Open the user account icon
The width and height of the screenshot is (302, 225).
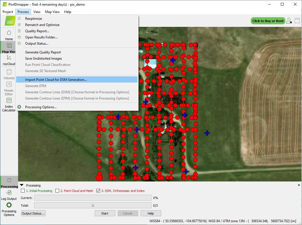click(x=289, y=21)
